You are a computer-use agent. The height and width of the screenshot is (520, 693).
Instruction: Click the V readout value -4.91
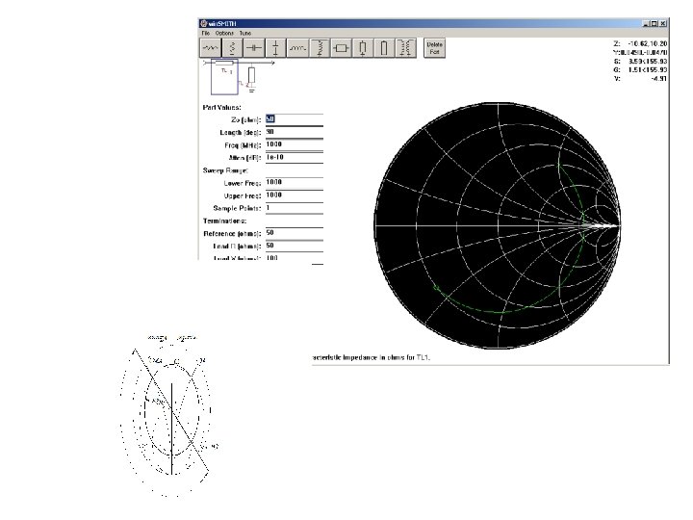(x=658, y=79)
